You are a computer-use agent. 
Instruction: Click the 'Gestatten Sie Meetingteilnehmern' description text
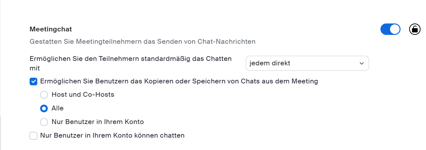pyautogui.click(x=142, y=42)
